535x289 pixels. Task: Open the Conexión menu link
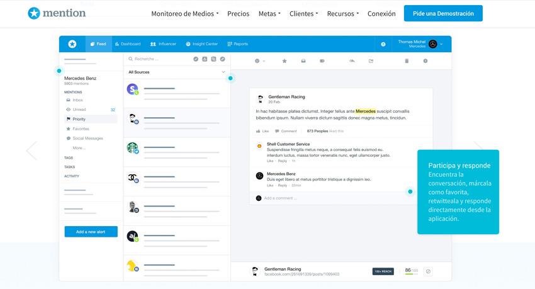[381, 14]
